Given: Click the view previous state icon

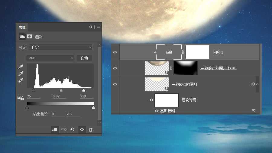Looking at the screenshot, I should click(63, 129).
